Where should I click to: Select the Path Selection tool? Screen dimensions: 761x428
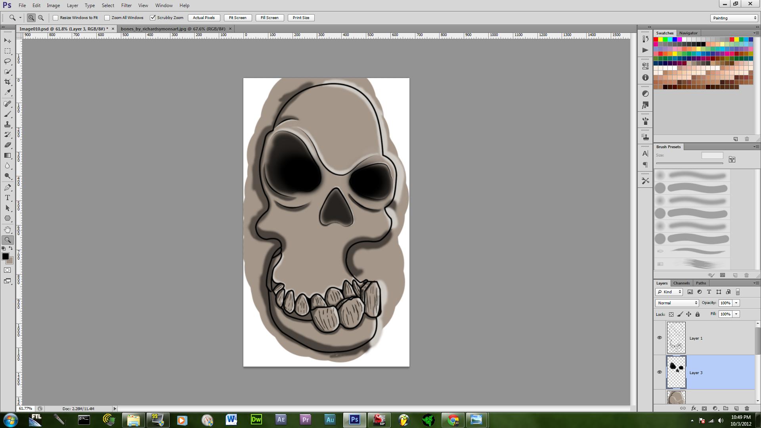[8, 208]
